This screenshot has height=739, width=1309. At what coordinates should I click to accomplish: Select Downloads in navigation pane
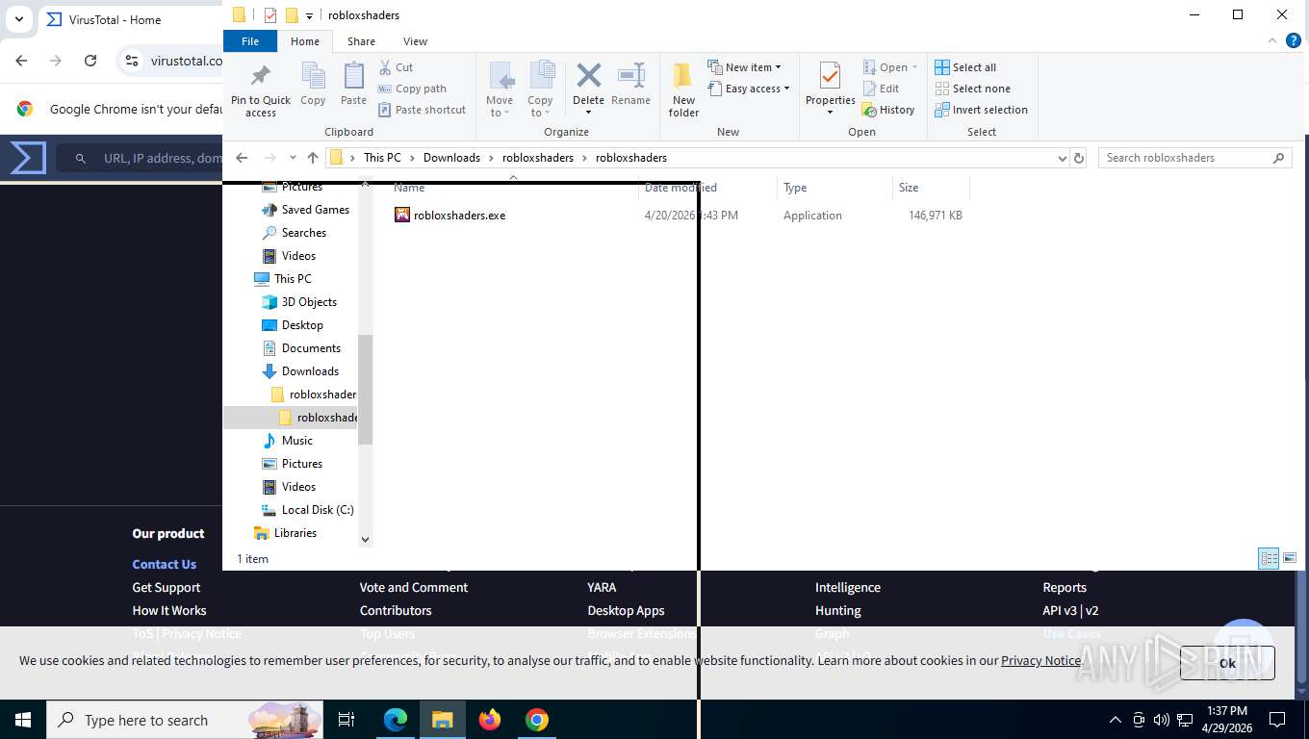click(310, 371)
